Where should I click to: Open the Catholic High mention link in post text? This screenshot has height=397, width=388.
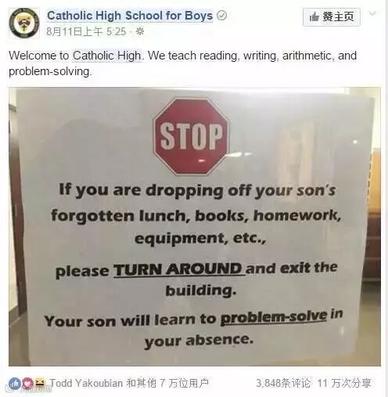pyautogui.click(x=107, y=56)
